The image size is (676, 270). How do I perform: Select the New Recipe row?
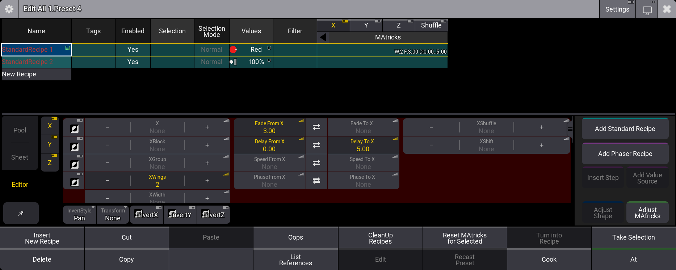(x=37, y=74)
